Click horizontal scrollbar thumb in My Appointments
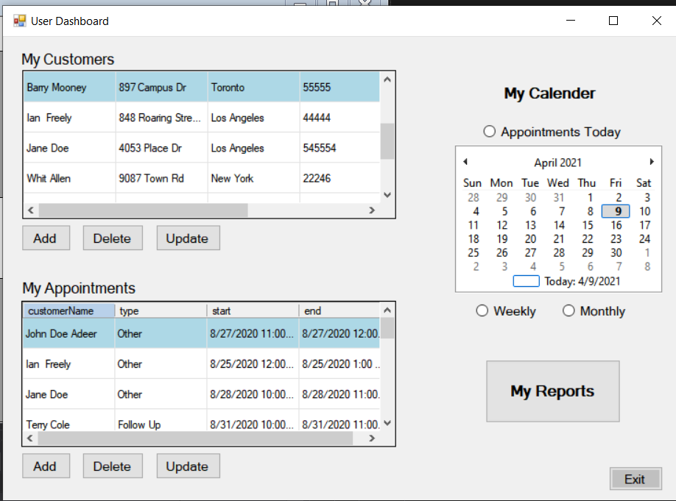Image resolution: width=676 pixels, height=501 pixels. (x=195, y=438)
